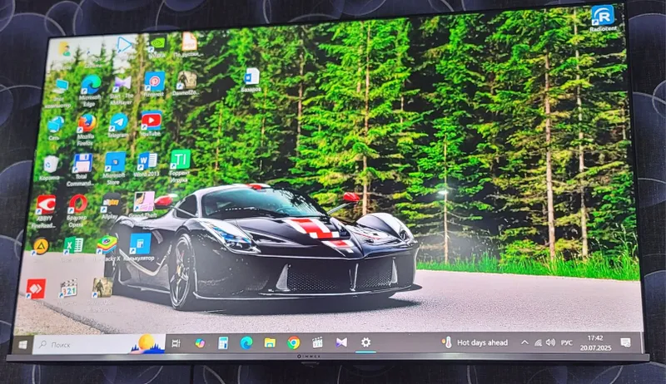Open the ABBYY FineReader shortcut

(46, 205)
